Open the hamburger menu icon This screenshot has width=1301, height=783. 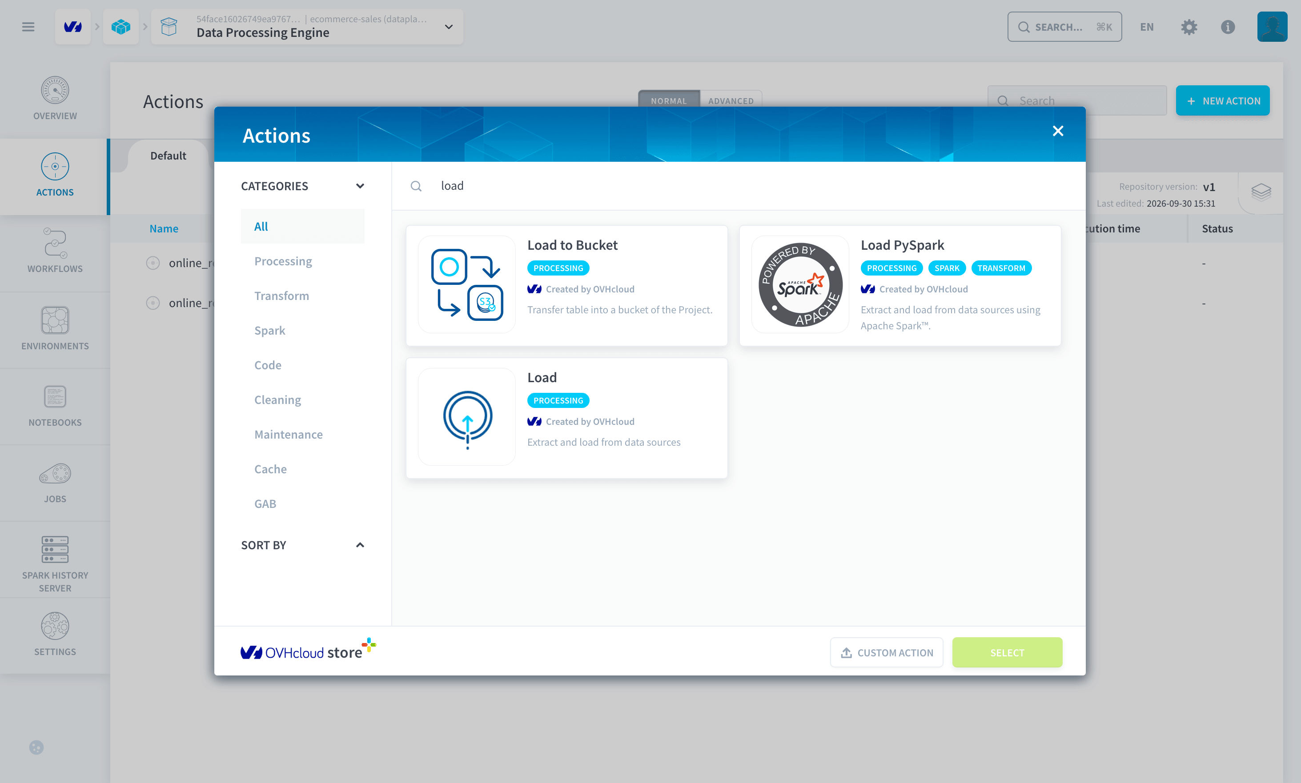pos(28,27)
